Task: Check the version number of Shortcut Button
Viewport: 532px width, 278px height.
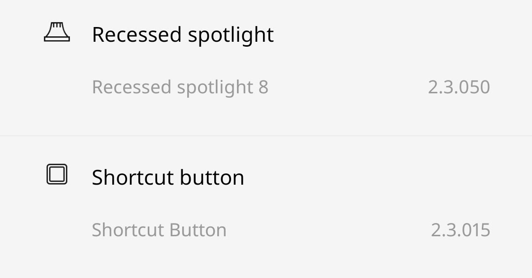Action: click(460, 230)
